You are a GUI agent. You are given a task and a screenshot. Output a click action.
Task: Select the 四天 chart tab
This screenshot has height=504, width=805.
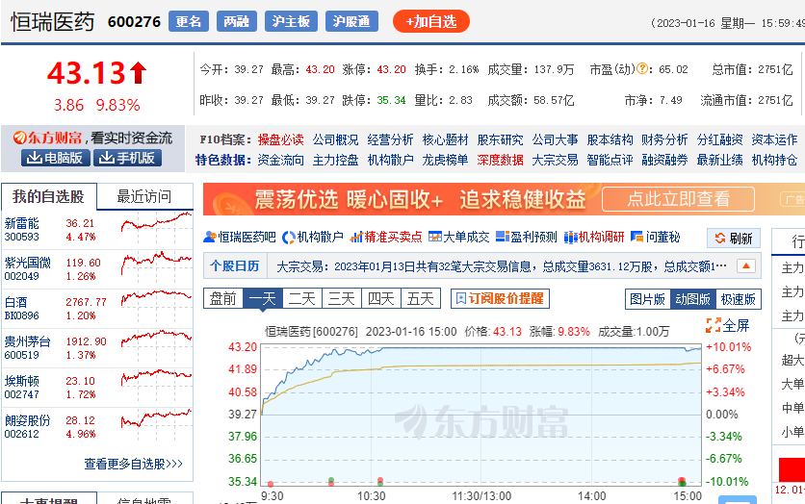coord(381,298)
